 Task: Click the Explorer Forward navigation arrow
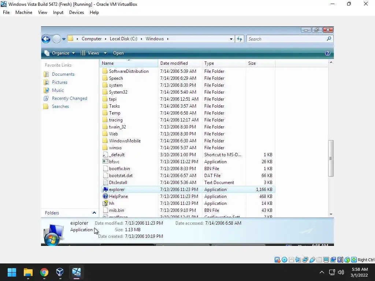56,39
